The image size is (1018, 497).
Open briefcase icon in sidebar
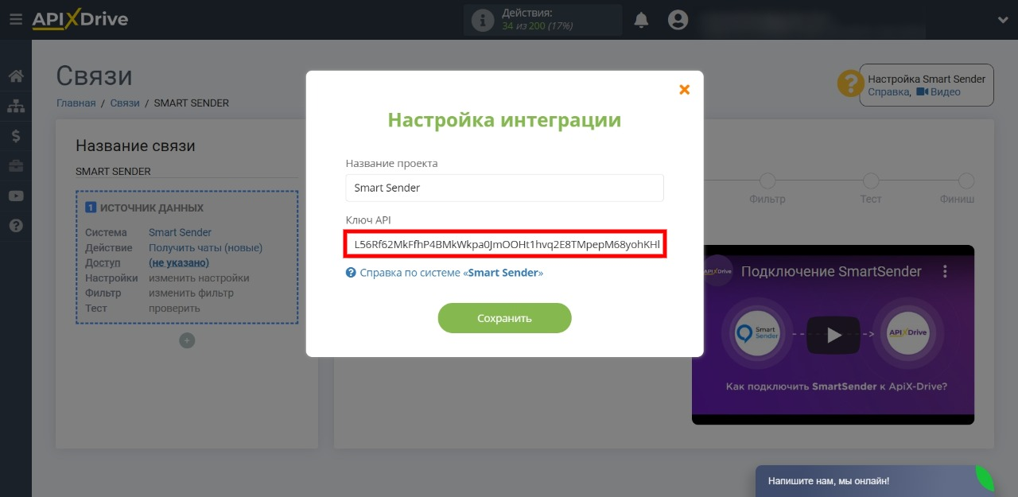click(15, 165)
